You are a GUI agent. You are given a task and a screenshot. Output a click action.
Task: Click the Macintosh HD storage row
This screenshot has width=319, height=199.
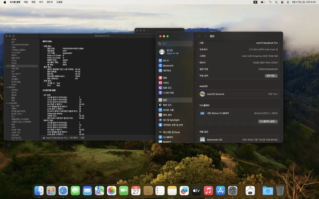point(239,140)
